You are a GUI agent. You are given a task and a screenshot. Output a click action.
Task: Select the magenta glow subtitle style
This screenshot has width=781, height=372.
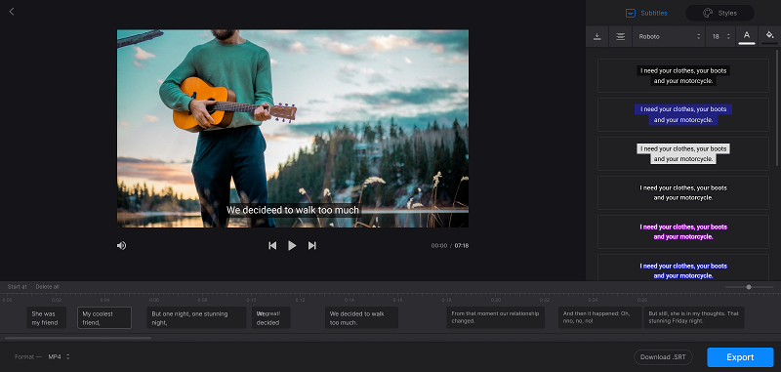point(682,232)
